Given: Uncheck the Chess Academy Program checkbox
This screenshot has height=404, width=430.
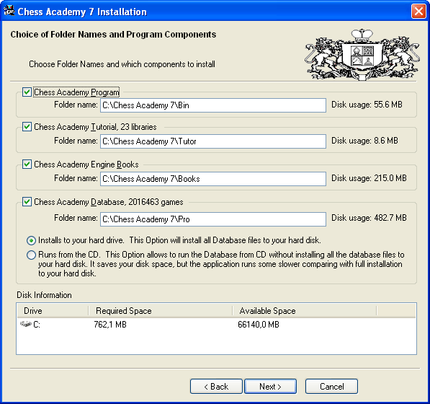Looking at the screenshot, I should (x=27, y=92).
